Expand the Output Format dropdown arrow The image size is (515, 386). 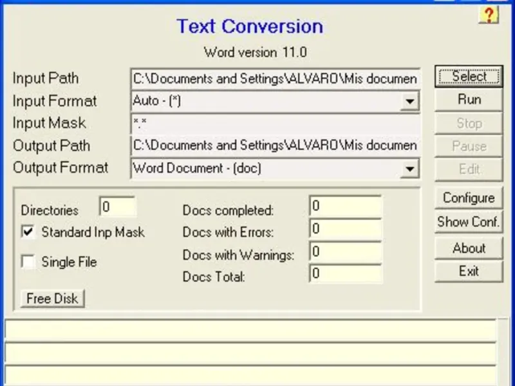pos(409,169)
